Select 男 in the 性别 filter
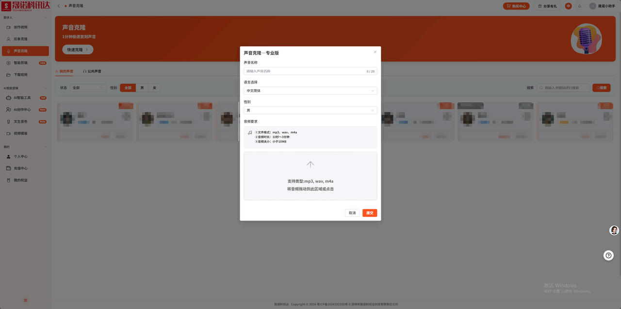Image resolution: width=621 pixels, height=309 pixels. (x=142, y=88)
